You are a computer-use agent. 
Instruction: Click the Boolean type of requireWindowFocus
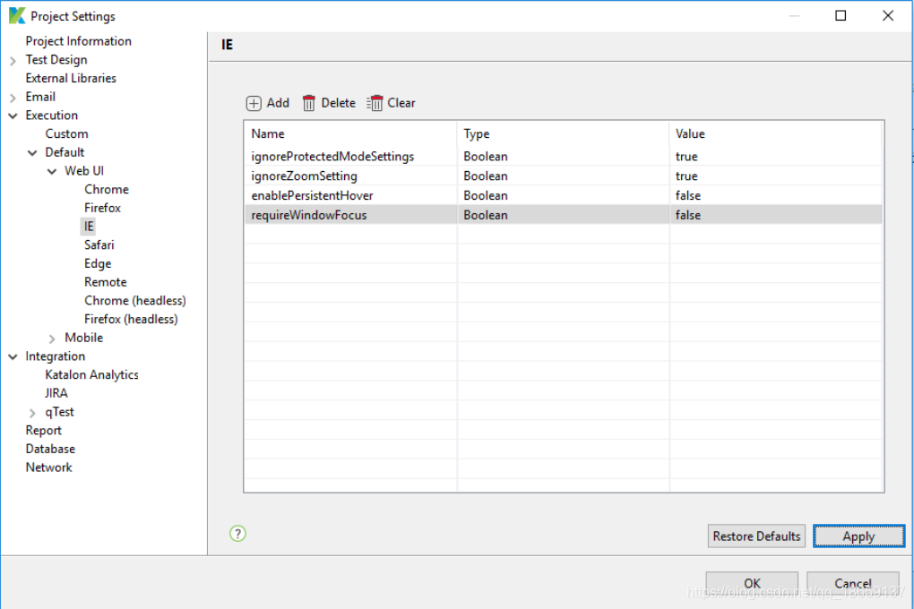click(x=486, y=216)
